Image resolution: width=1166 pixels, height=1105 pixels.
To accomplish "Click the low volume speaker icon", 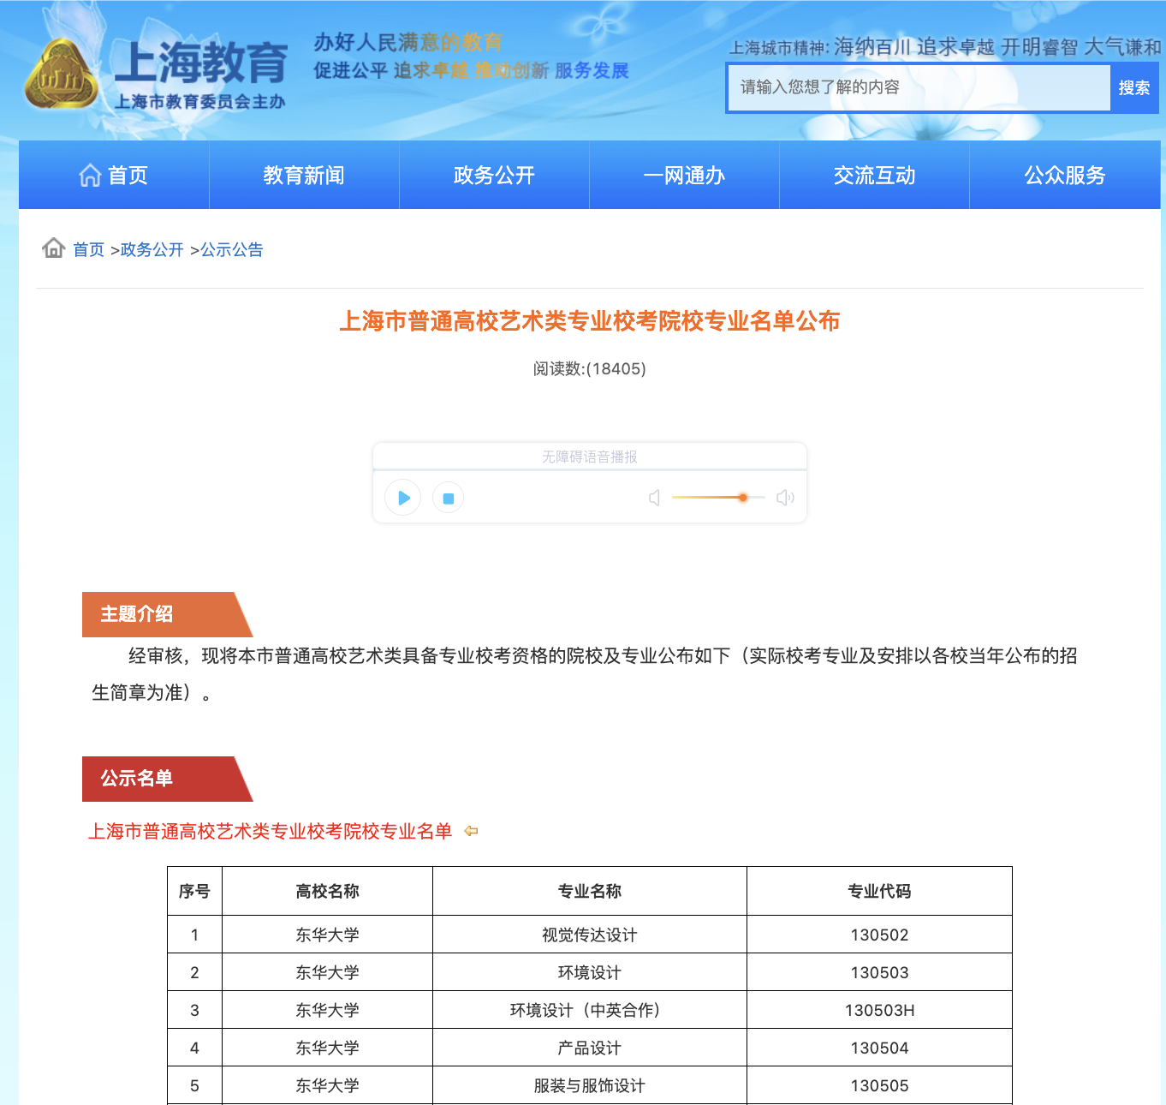I will [x=655, y=498].
